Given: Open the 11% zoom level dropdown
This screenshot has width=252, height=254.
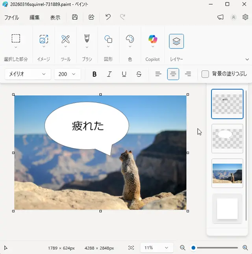Looking at the screenshot, I should (x=156, y=248).
